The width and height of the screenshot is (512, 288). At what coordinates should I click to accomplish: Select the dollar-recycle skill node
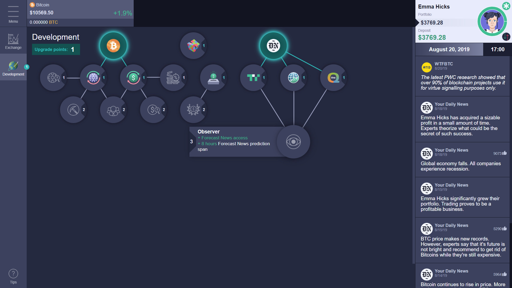point(133,78)
